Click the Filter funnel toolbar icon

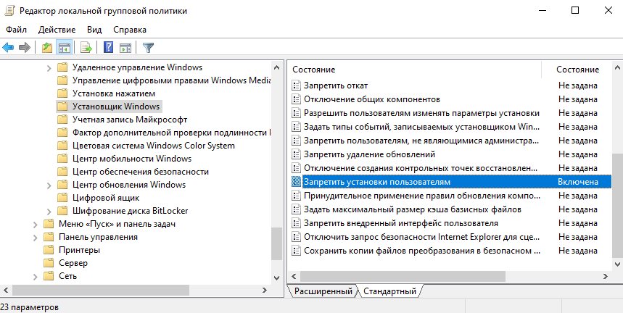pos(148,48)
